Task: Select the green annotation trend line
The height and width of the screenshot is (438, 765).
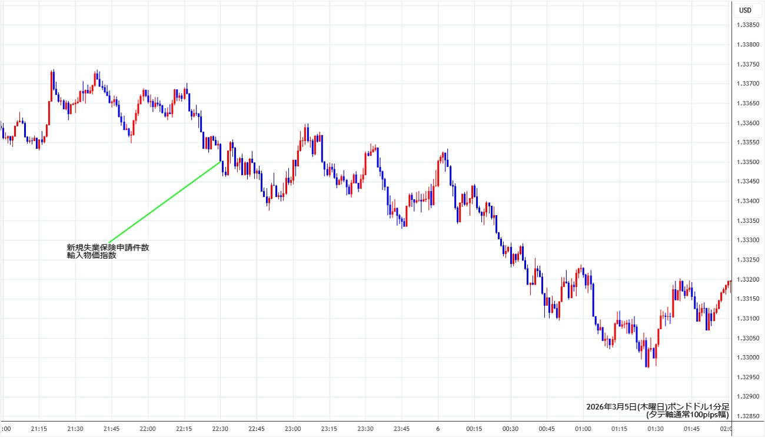Action: click(x=165, y=201)
